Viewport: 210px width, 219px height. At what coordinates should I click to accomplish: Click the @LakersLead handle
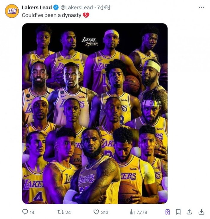coord(77,8)
